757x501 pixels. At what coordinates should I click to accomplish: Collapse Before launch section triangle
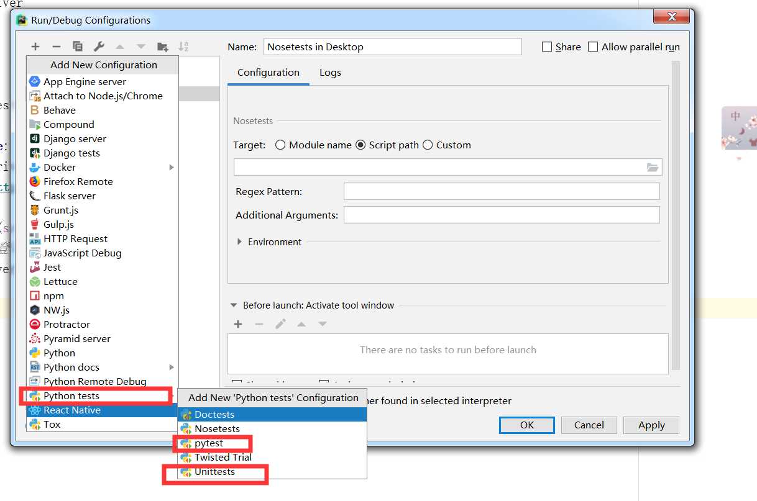tap(234, 305)
